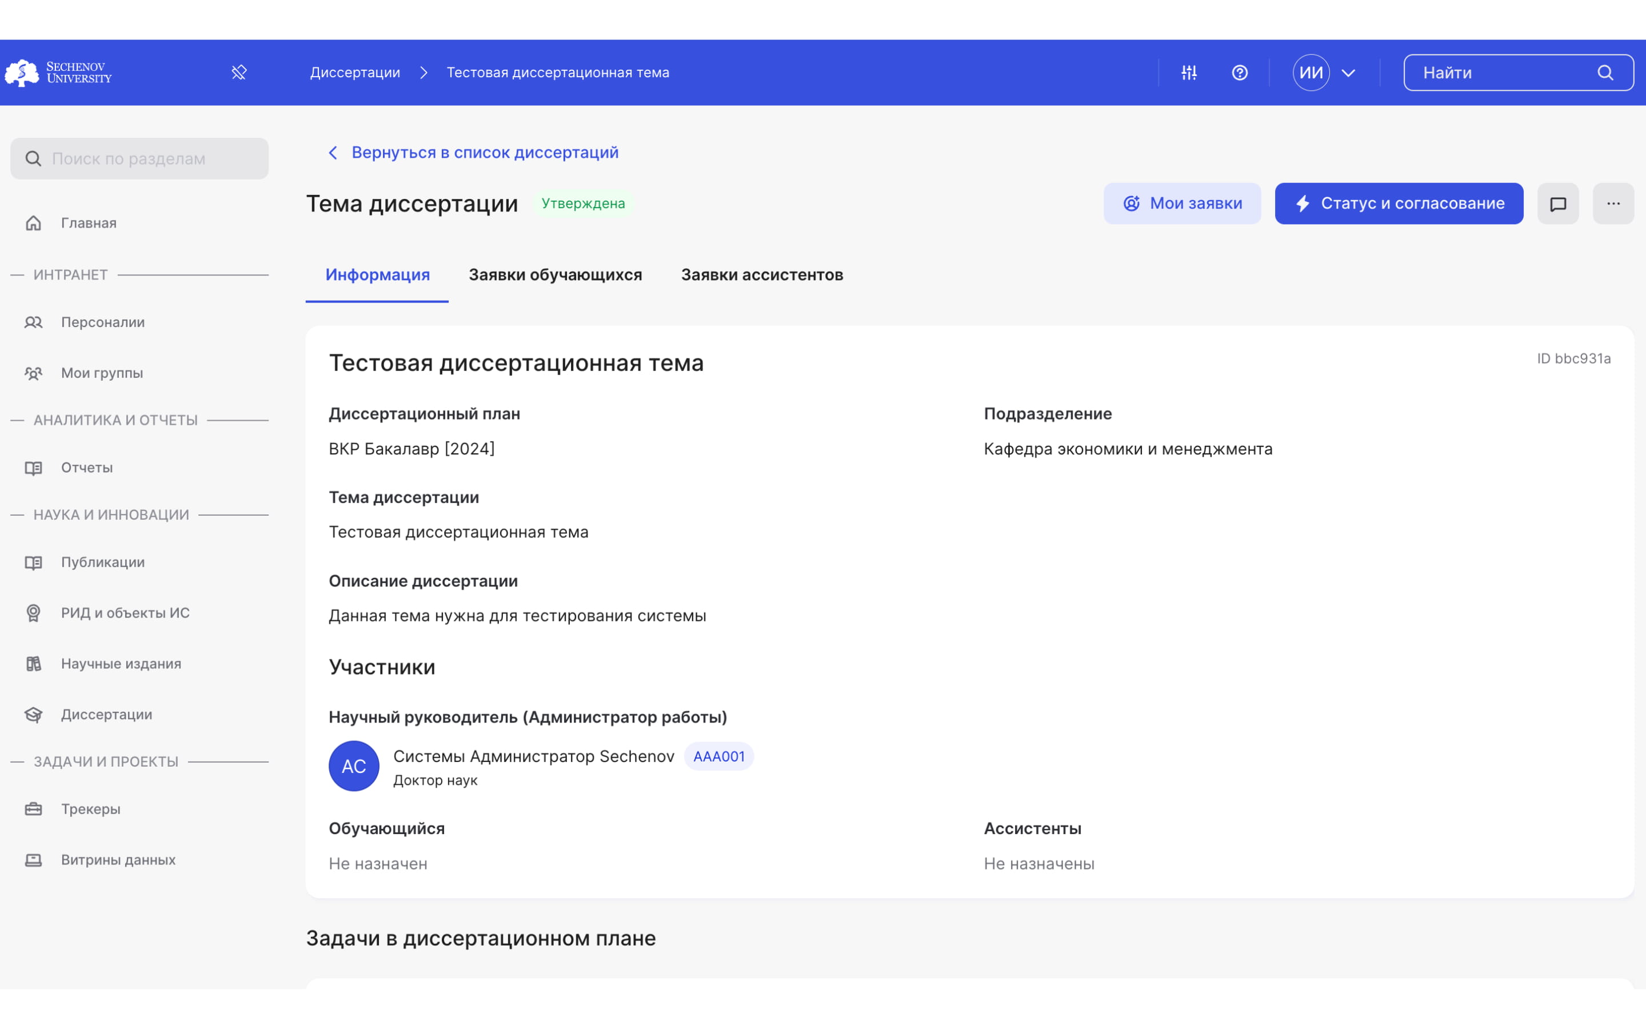Switch to the Информация tab
Image resolution: width=1646 pixels, height=1029 pixels.
coord(377,275)
